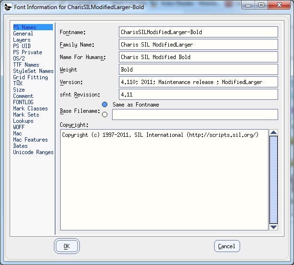Go to the WOFF section
The width and height of the screenshot is (294, 265).
(19, 127)
